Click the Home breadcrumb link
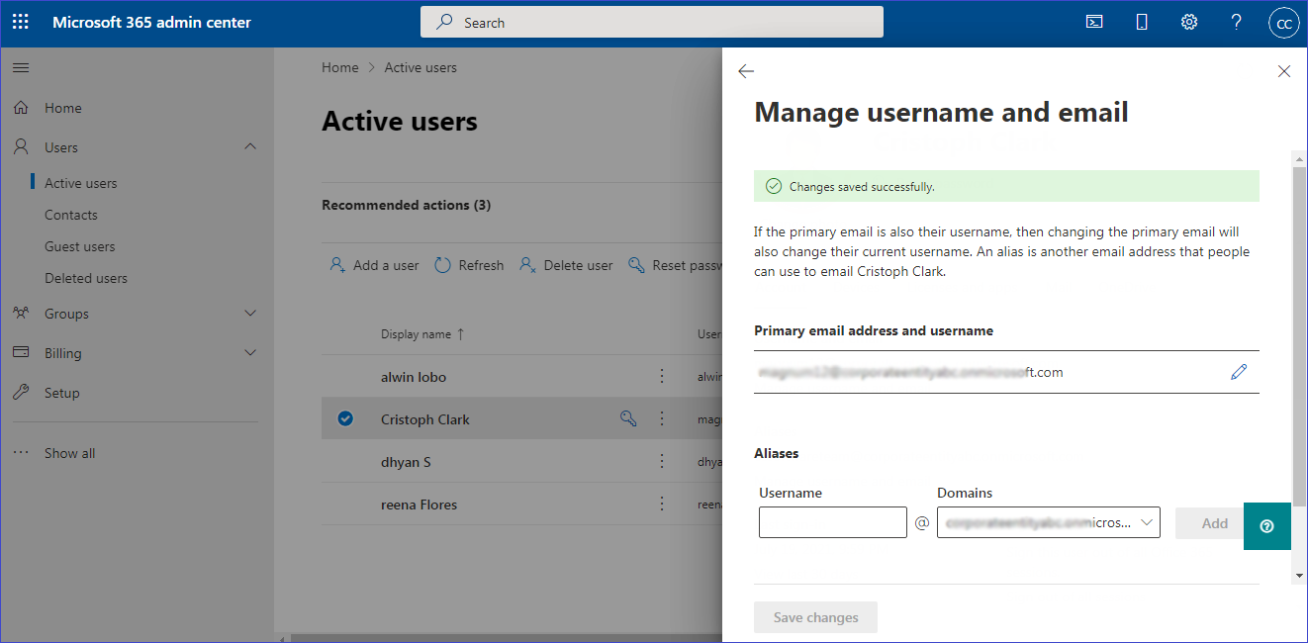The image size is (1308, 643). click(339, 67)
